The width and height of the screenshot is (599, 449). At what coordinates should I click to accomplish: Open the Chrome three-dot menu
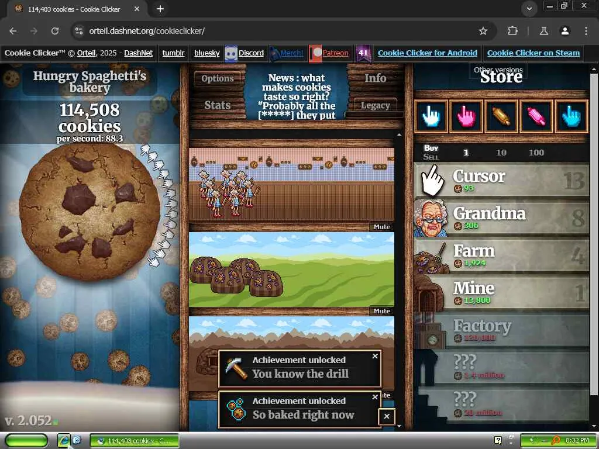[586, 31]
